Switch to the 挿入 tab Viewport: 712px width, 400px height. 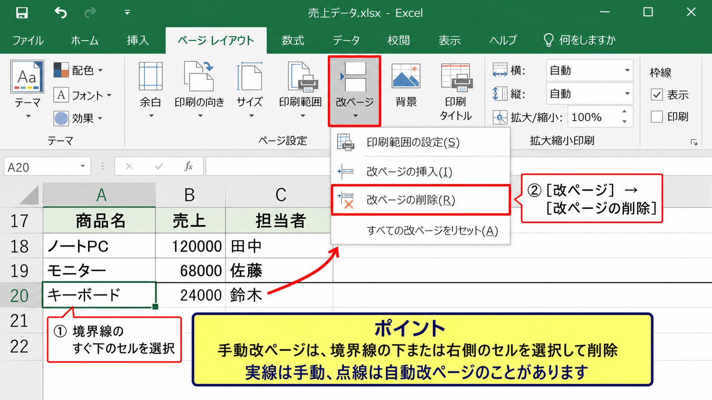click(138, 40)
